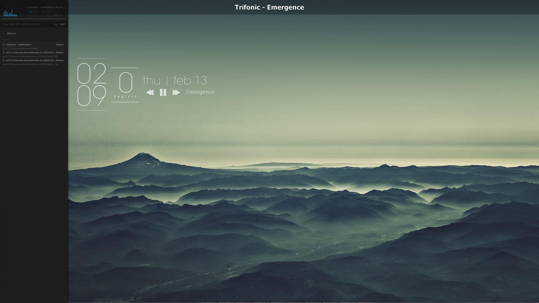This screenshot has height=303, width=539.
Task: Click the blue spectrum visualizer in the player
Action: (x=10, y=13)
